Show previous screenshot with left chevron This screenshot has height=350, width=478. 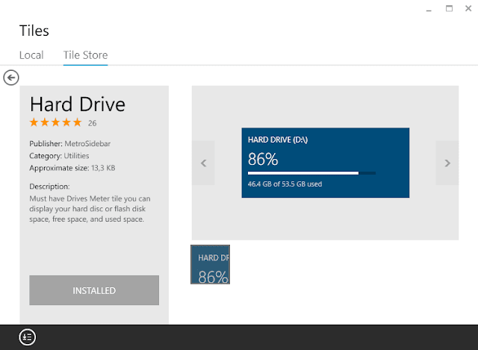point(203,163)
